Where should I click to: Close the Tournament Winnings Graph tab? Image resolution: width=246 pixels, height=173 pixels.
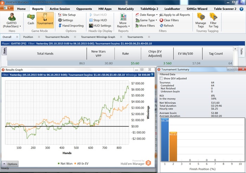click(x=121, y=37)
